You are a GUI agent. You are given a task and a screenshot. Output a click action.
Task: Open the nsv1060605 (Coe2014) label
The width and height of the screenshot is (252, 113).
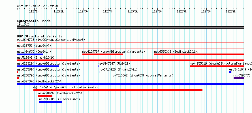pos(34,52)
